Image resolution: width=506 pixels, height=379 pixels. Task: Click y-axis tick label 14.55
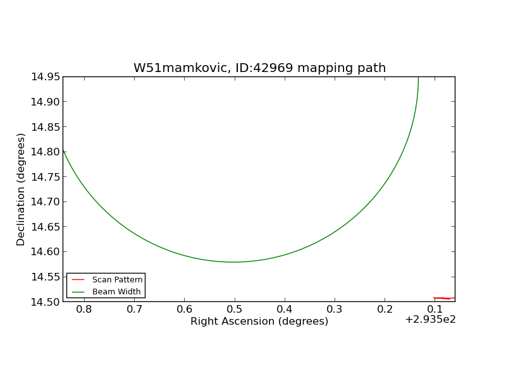[x=46, y=277]
